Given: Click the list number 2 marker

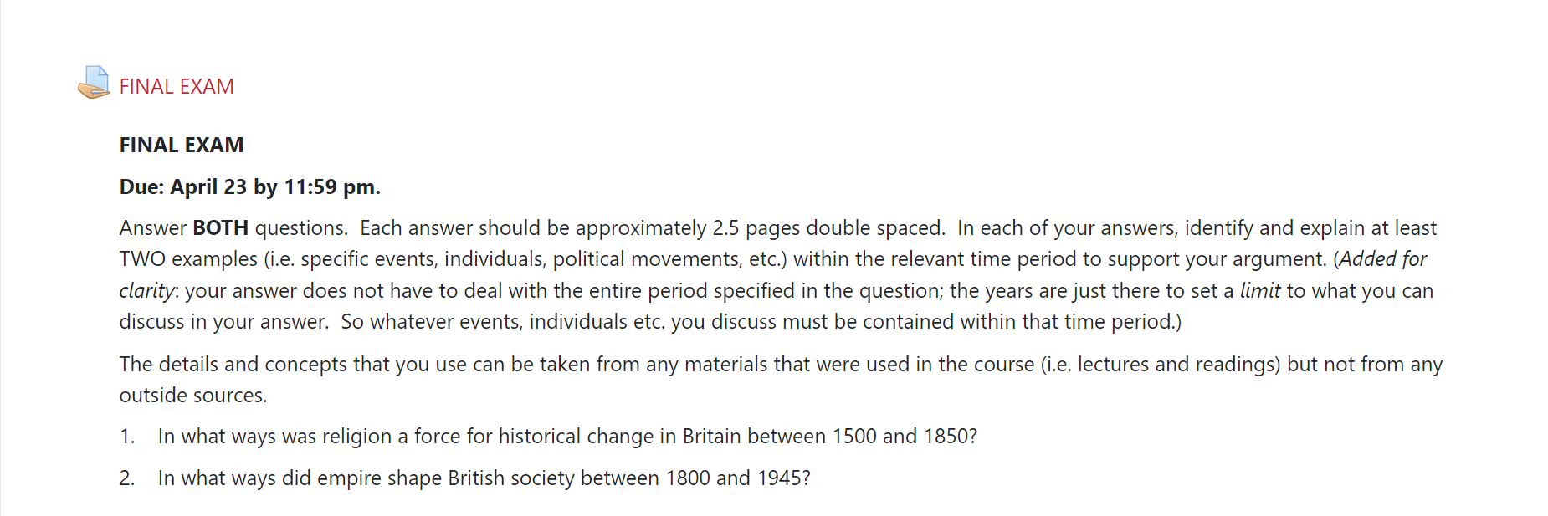Looking at the screenshot, I should [127, 478].
